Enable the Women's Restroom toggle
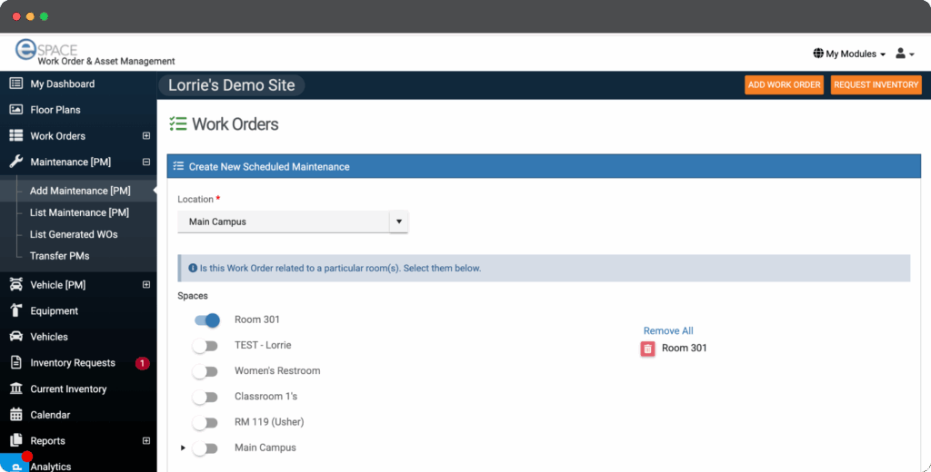Image resolution: width=931 pixels, height=472 pixels. click(205, 371)
